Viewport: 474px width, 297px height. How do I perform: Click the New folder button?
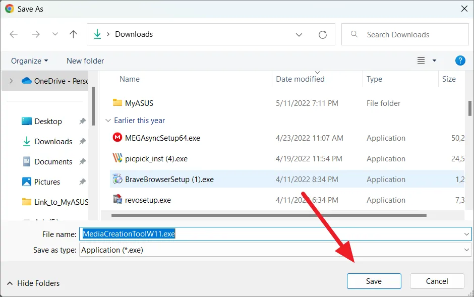[85, 61]
